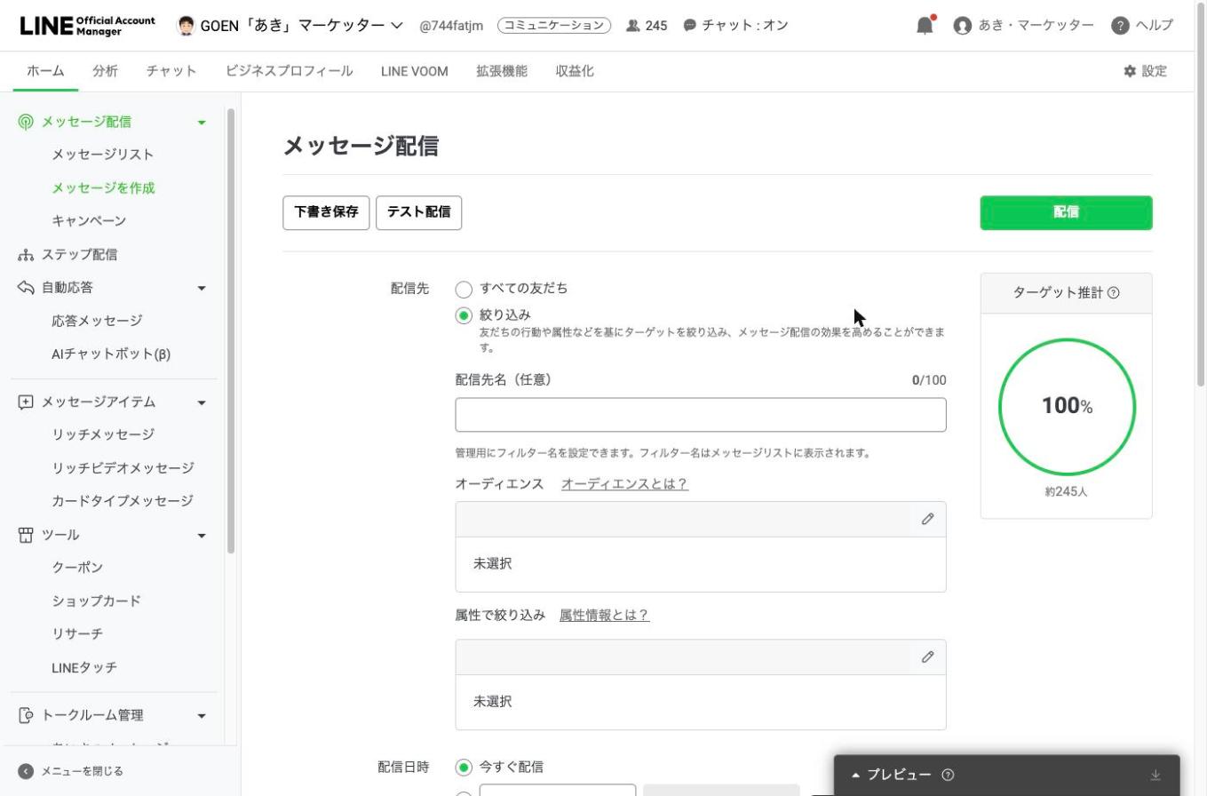The height and width of the screenshot is (796, 1207).
Task: Open the LINE VOOM tab
Action: pyautogui.click(x=414, y=71)
